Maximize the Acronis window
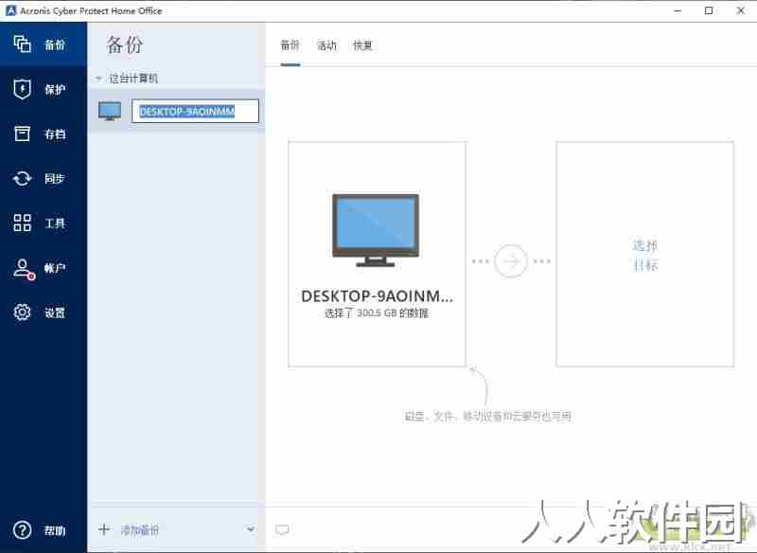 [709, 10]
